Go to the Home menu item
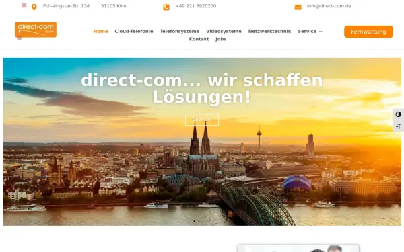Screen dimensions: 404x252 100,31
